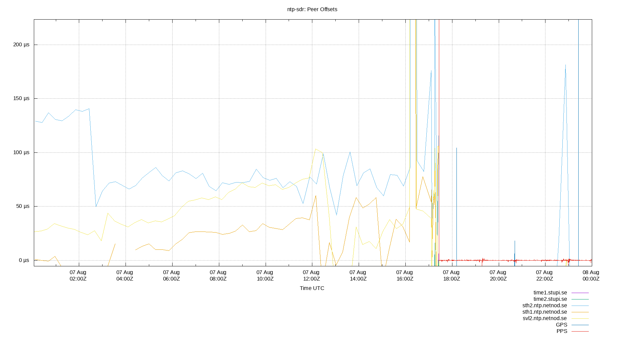Click the light blue spike near 23:00Z

[565, 65]
